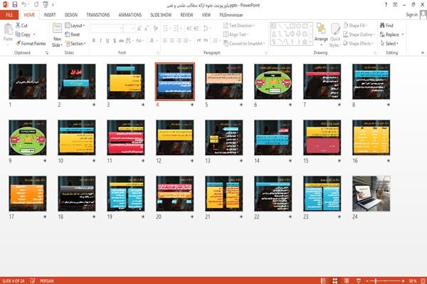Click the Help question mark icon
Screen dimensions: 427x284
(386, 5)
